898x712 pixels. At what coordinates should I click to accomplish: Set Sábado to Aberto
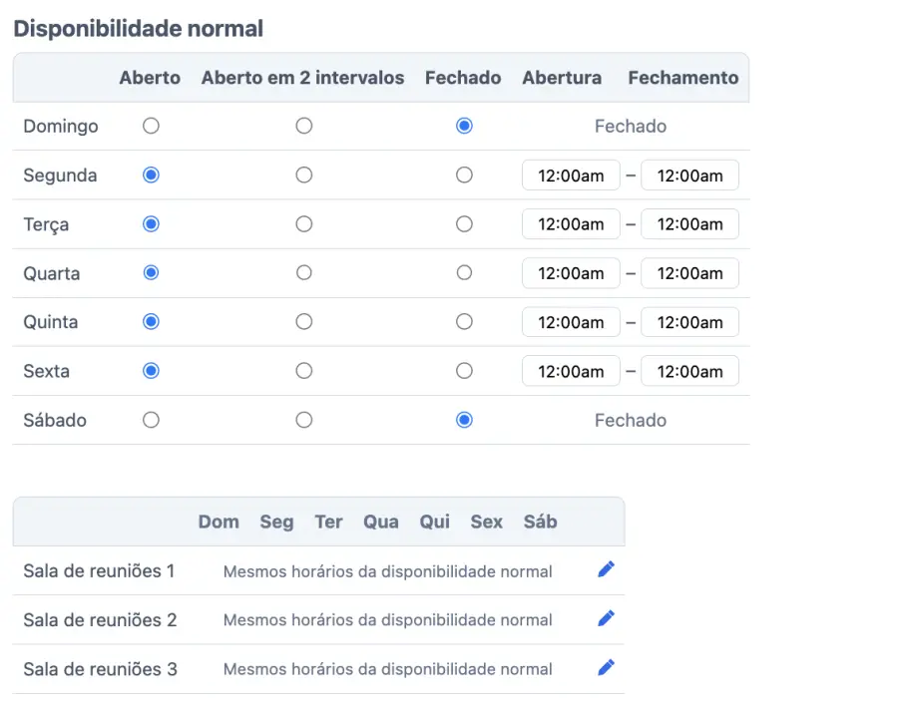(151, 420)
